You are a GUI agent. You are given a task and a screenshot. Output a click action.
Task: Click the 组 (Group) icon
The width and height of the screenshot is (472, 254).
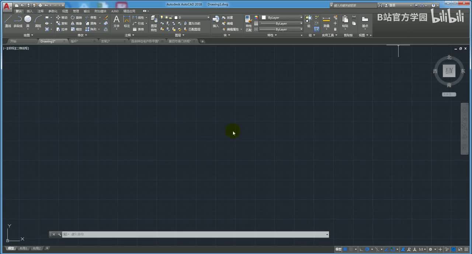click(x=309, y=21)
